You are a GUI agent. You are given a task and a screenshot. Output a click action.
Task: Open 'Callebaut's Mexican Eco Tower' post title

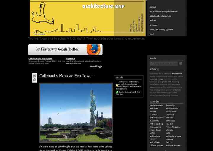click(66, 76)
